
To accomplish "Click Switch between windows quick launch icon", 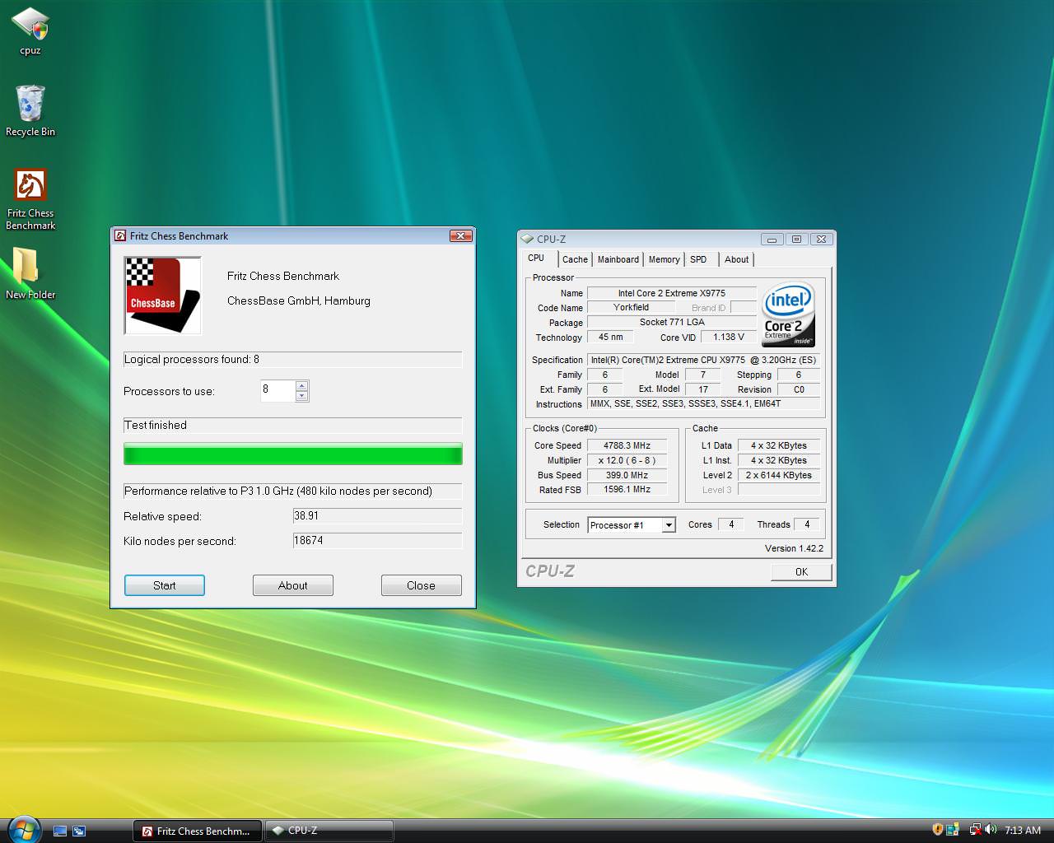I will tap(79, 831).
